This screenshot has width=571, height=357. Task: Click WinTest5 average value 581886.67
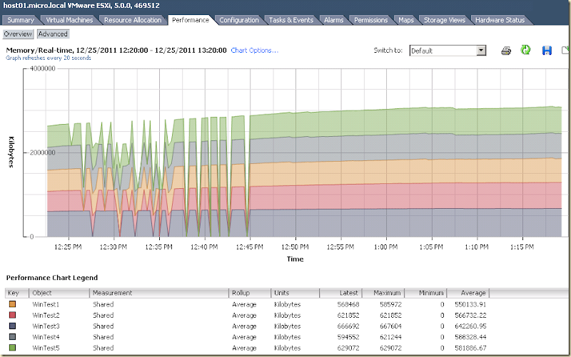pos(470,348)
